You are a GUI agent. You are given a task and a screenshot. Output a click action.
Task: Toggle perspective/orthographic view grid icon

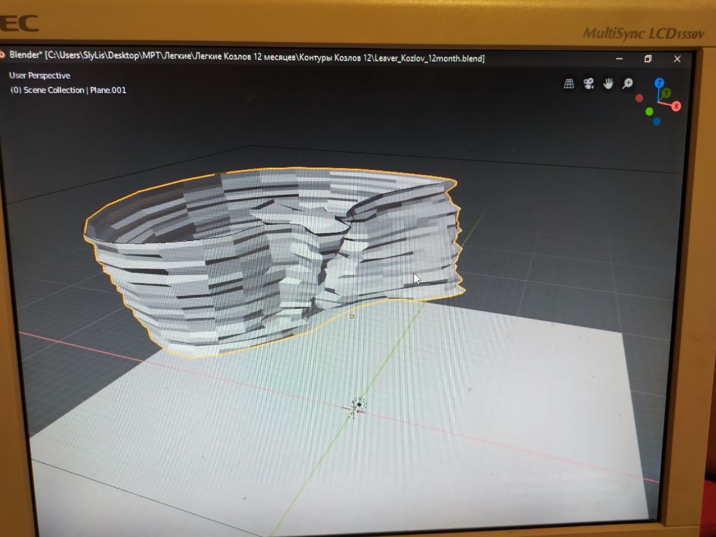point(569,83)
